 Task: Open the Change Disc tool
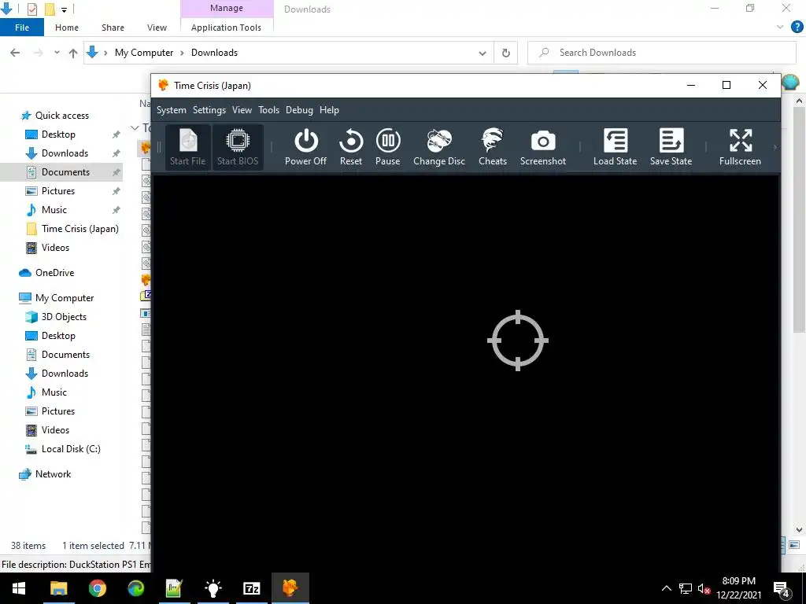coord(439,147)
